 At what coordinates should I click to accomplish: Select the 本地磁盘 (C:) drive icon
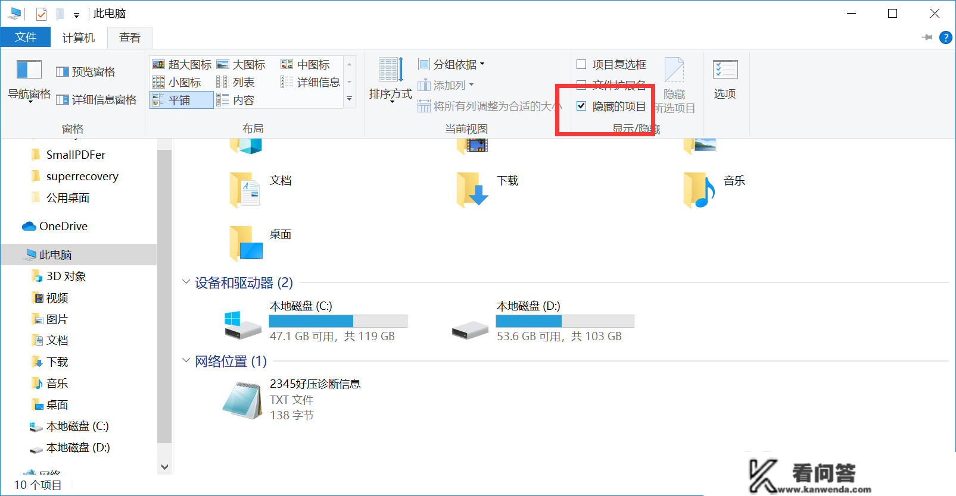(242, 325)
